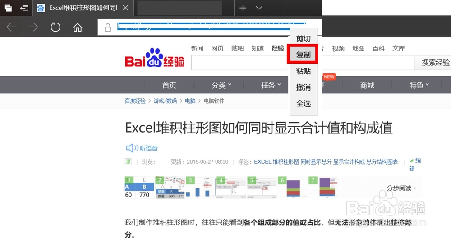Reload the page with refresh icon

point(55,27)
